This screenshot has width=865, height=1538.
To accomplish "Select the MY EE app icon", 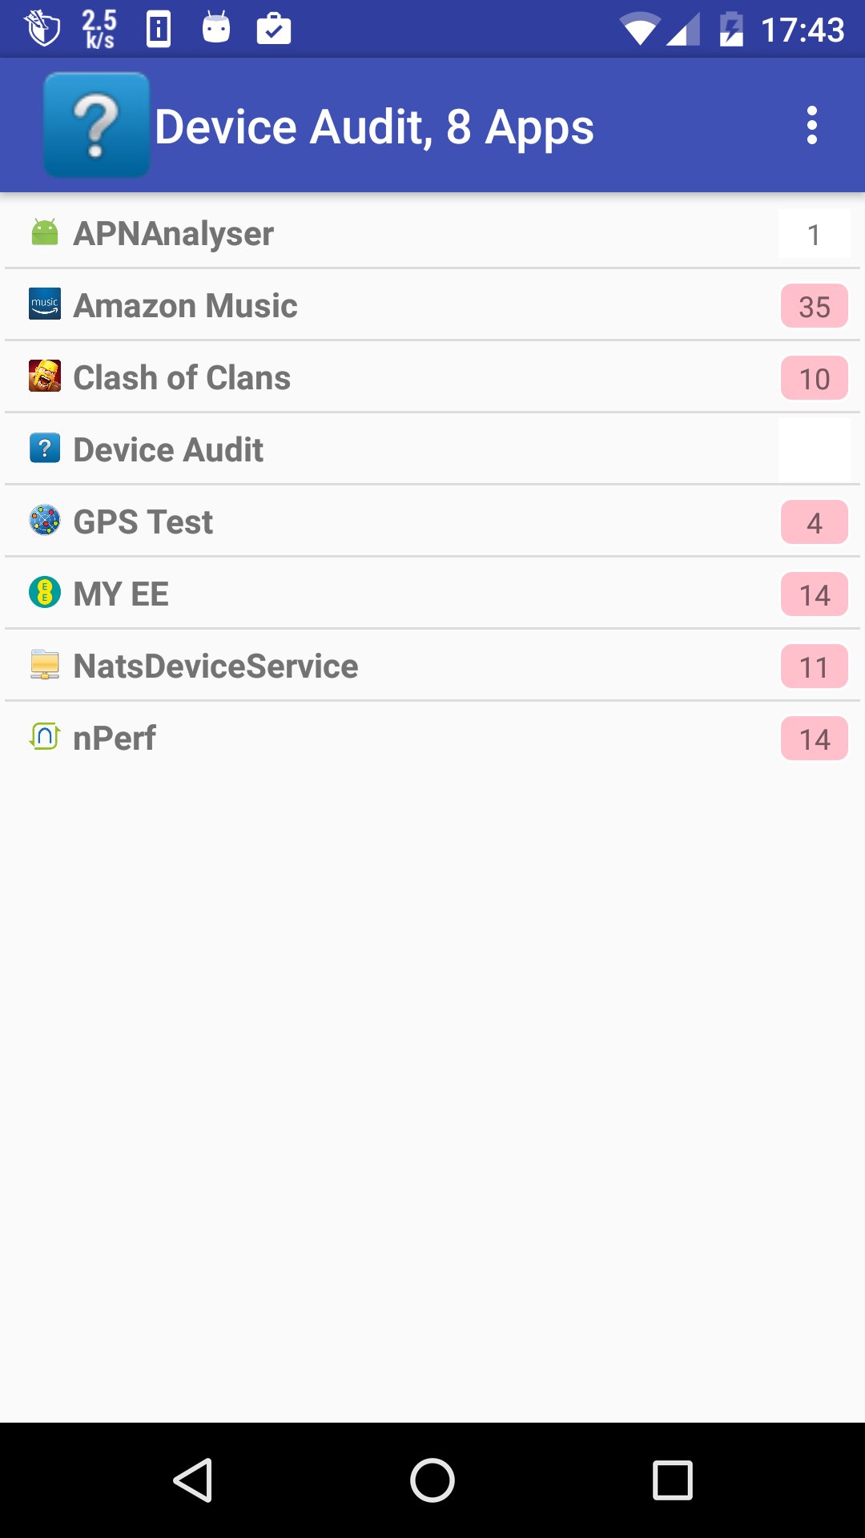I will [x=44, y=594].
